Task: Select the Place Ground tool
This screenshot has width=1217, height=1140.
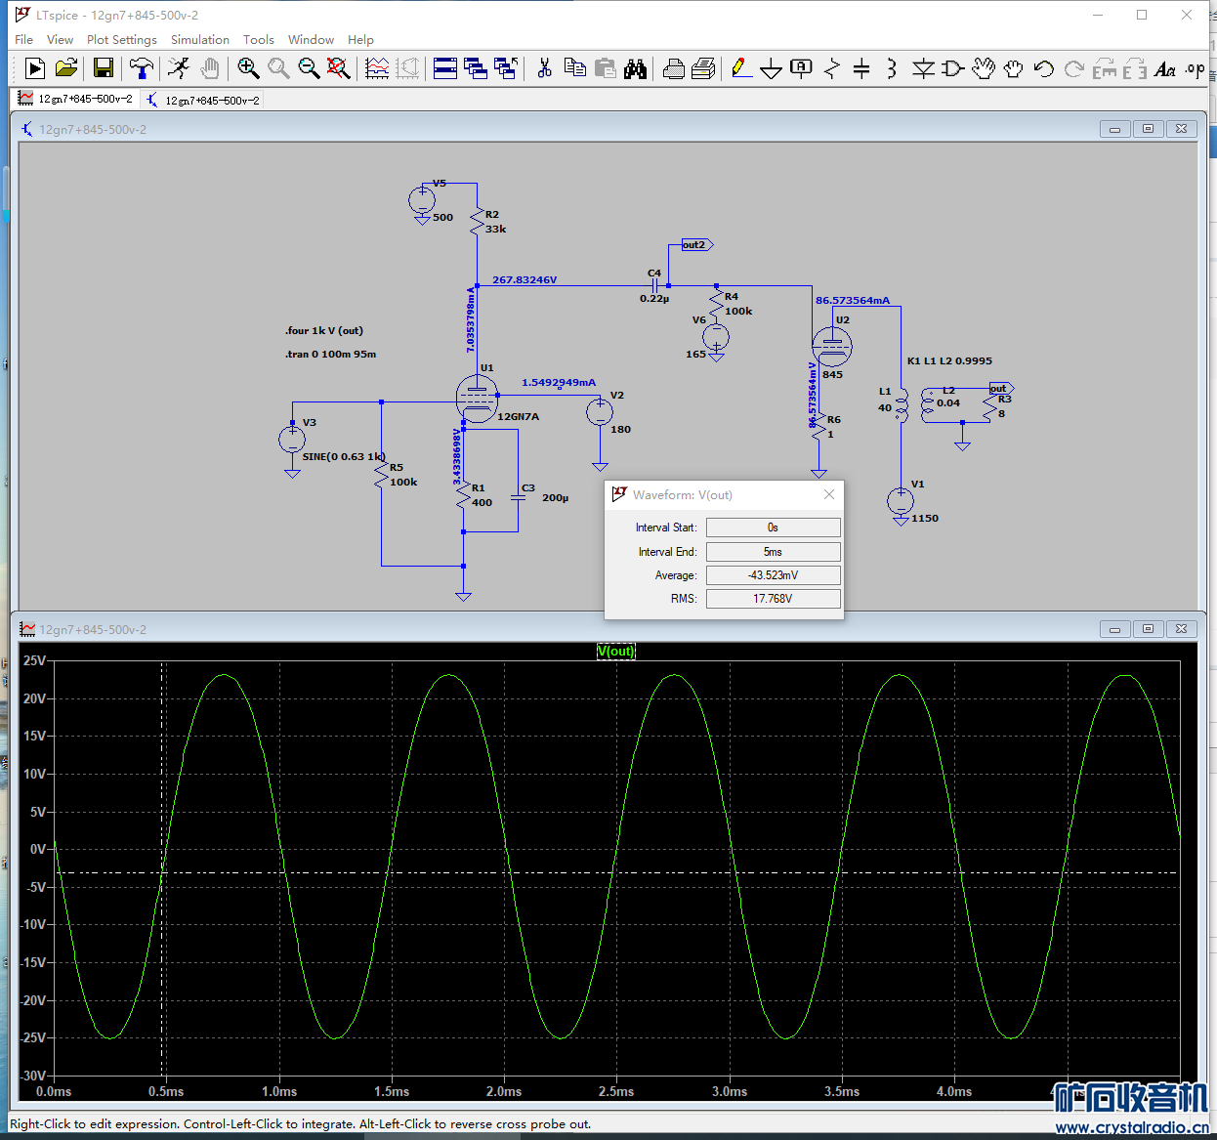Action: pos(771,68)
